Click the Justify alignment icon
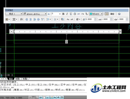This screenshot has height=99, width=130. [x=38, y=19]
